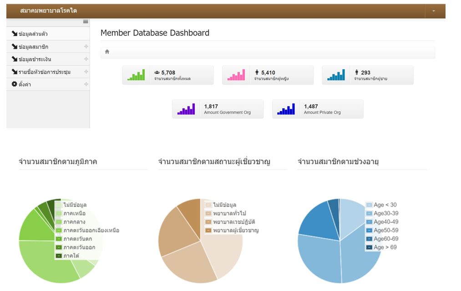The width and height of the screenshot is (461, 291).
Task: Open the top-right header dropdown arrow
Action: click(434, 11)
